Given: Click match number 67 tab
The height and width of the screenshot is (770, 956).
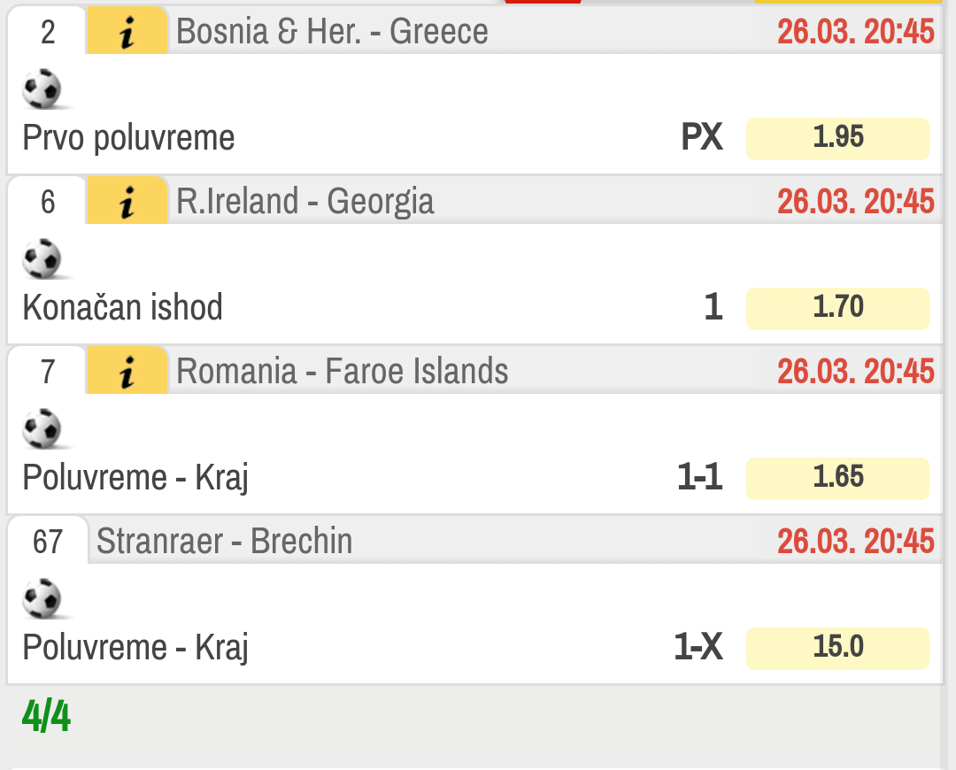Looking at the screenshot, I should pos(48,542).
